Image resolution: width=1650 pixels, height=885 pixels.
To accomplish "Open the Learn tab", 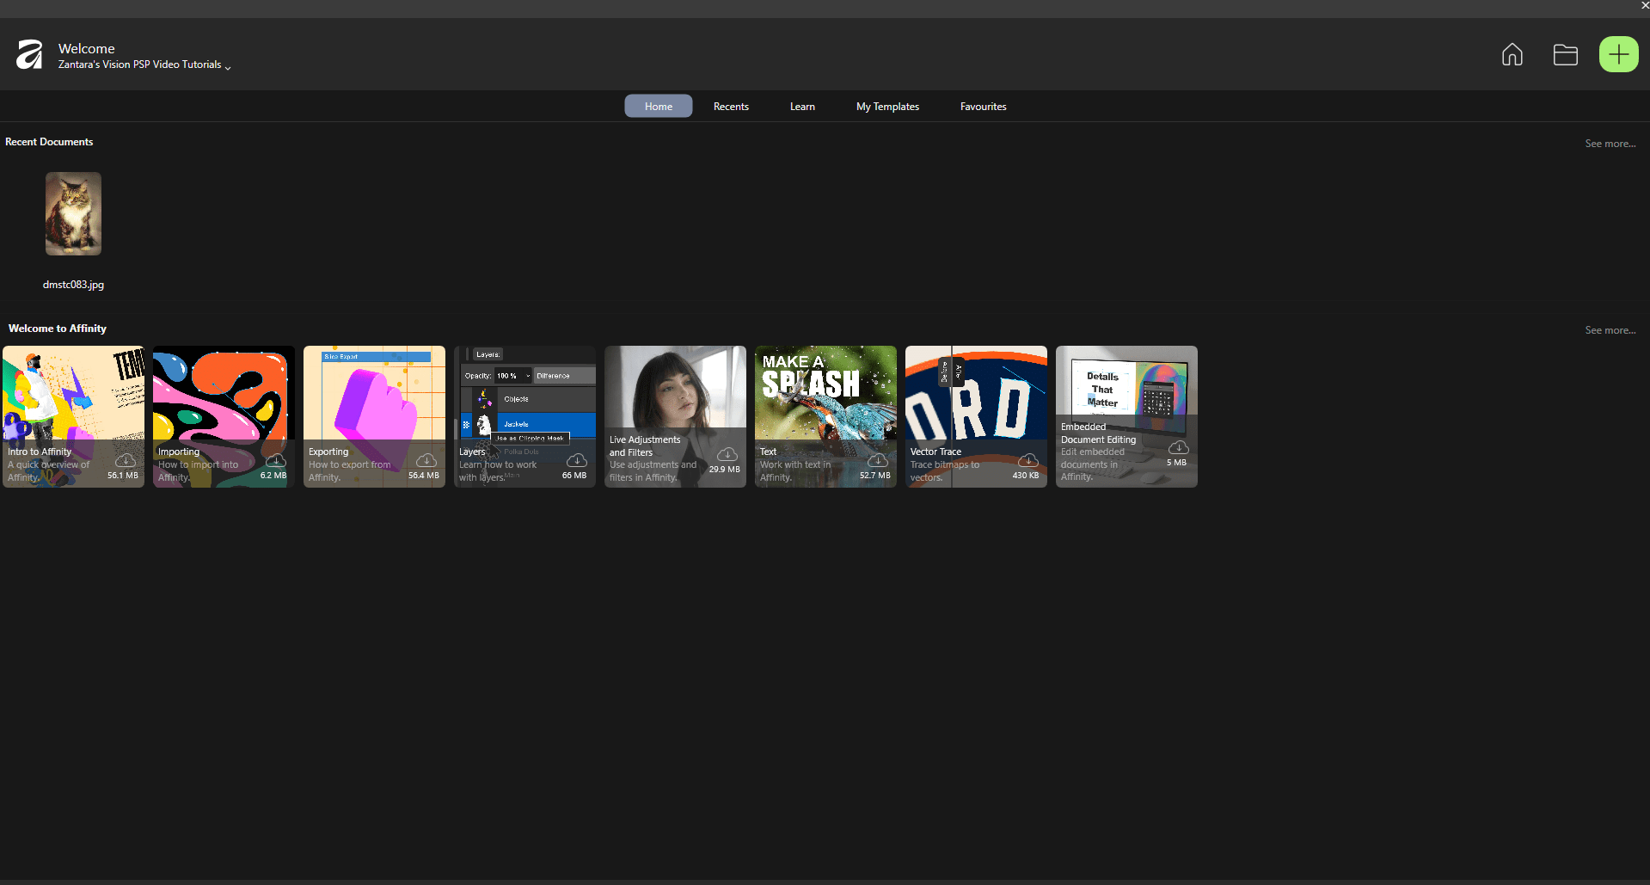I will tap(802, 107).
